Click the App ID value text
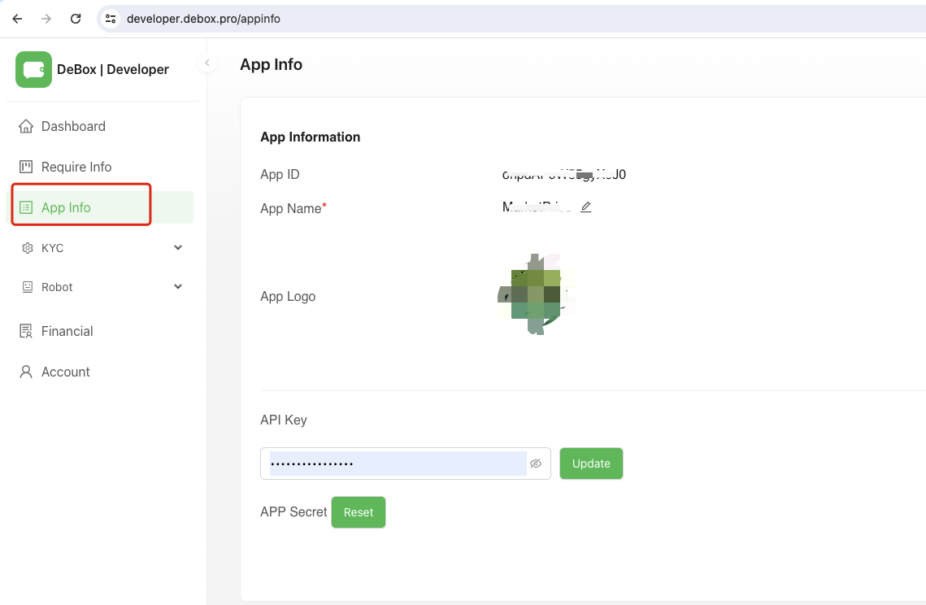Image resolution: width=926 pixels, height=605 pixels. (564, 174)
